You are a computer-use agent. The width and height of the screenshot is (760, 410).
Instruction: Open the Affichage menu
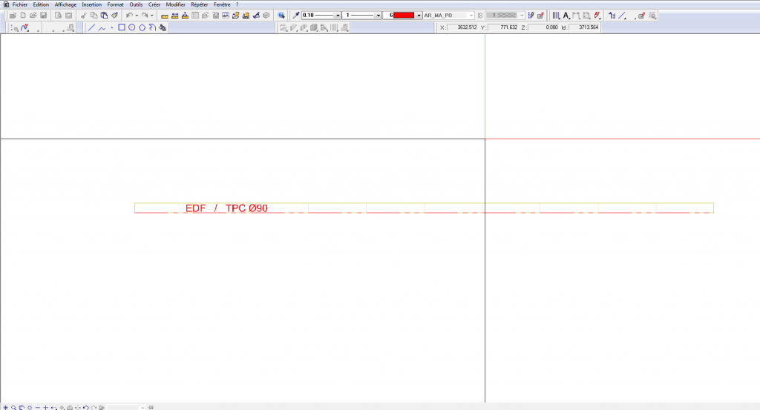pos(65,4)
